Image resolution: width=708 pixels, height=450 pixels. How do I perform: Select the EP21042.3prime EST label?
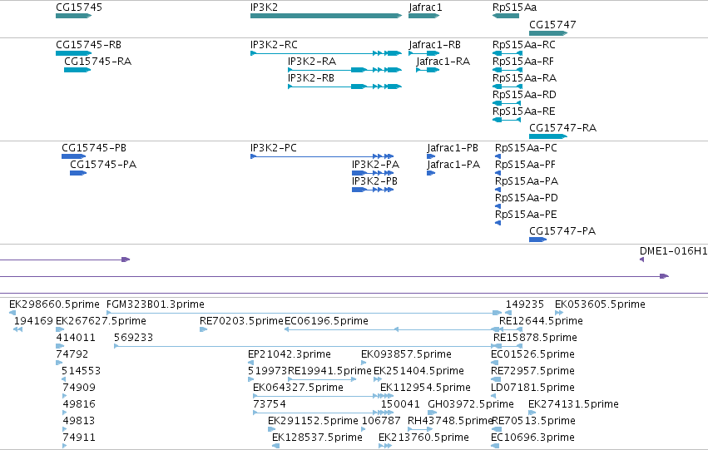pyautogui.click(x=290, y=355)
